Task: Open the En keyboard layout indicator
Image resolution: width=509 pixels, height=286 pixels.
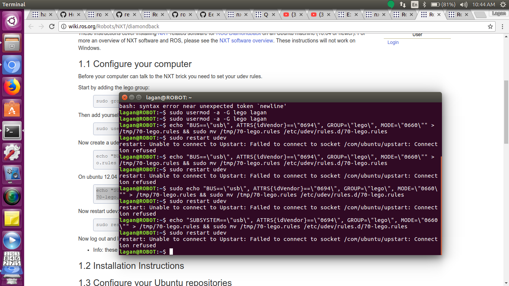Action: (415, 4)
